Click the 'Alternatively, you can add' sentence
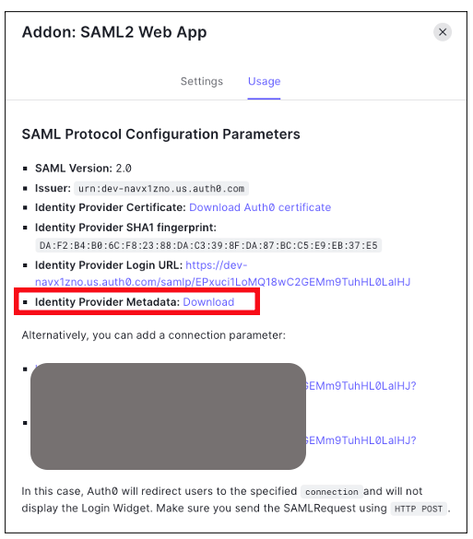 point(154,335)
